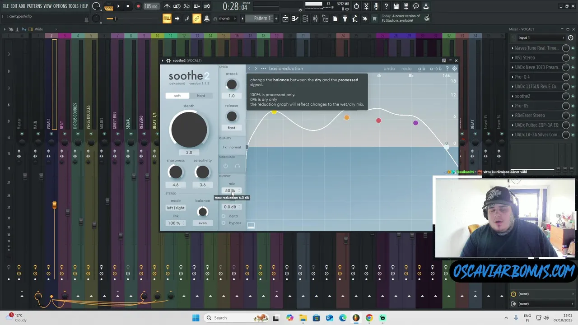The width and height of the screenshot is (578, 325).
Task: Copy state with a→b button
Action: [x=436, y=69]
